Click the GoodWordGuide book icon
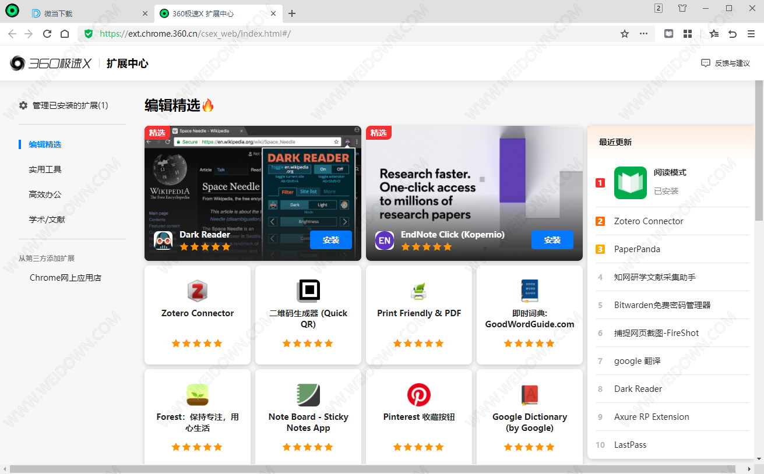This screenshot has height=474, width=764. tap(530, 290)
